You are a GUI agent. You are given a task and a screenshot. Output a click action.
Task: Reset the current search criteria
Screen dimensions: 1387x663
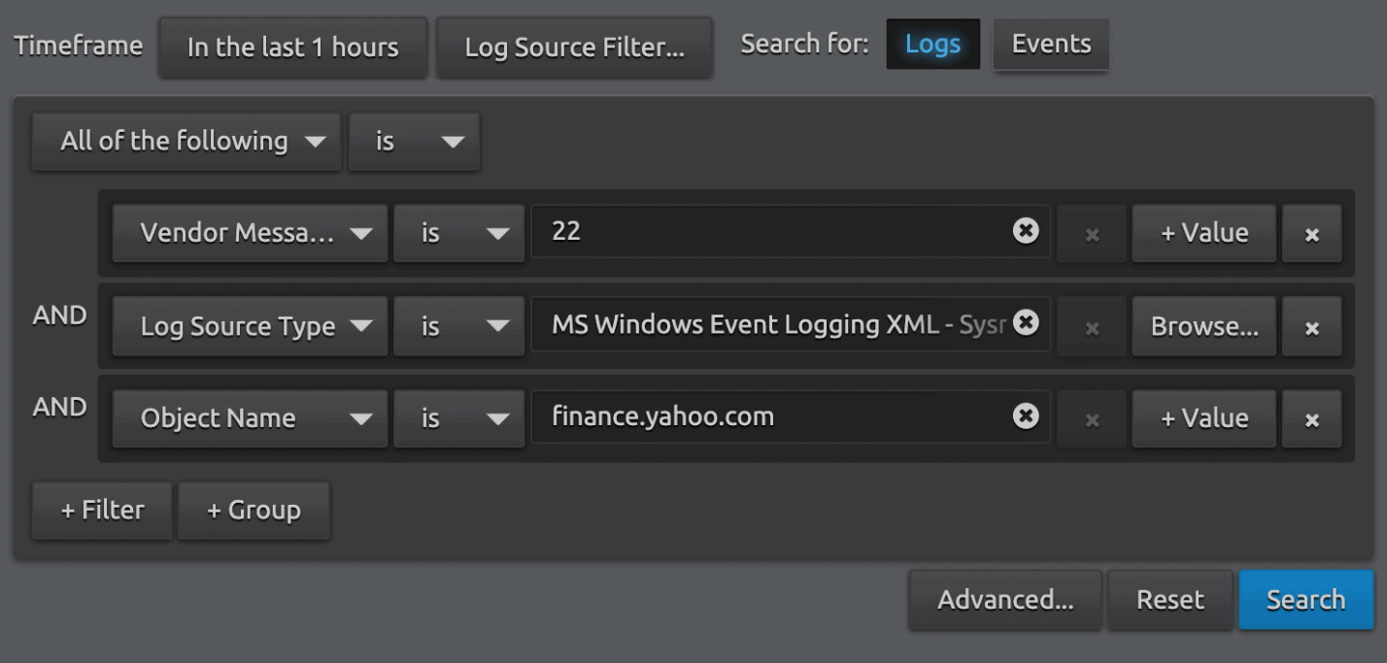[x=1170, y=599]
